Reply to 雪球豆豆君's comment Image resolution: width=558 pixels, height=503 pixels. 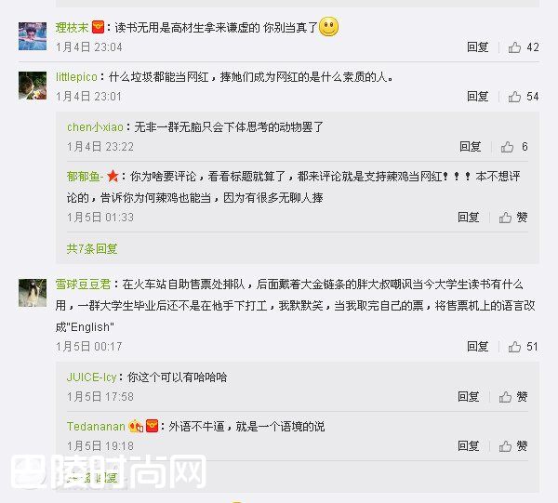[x=478, y=347]
